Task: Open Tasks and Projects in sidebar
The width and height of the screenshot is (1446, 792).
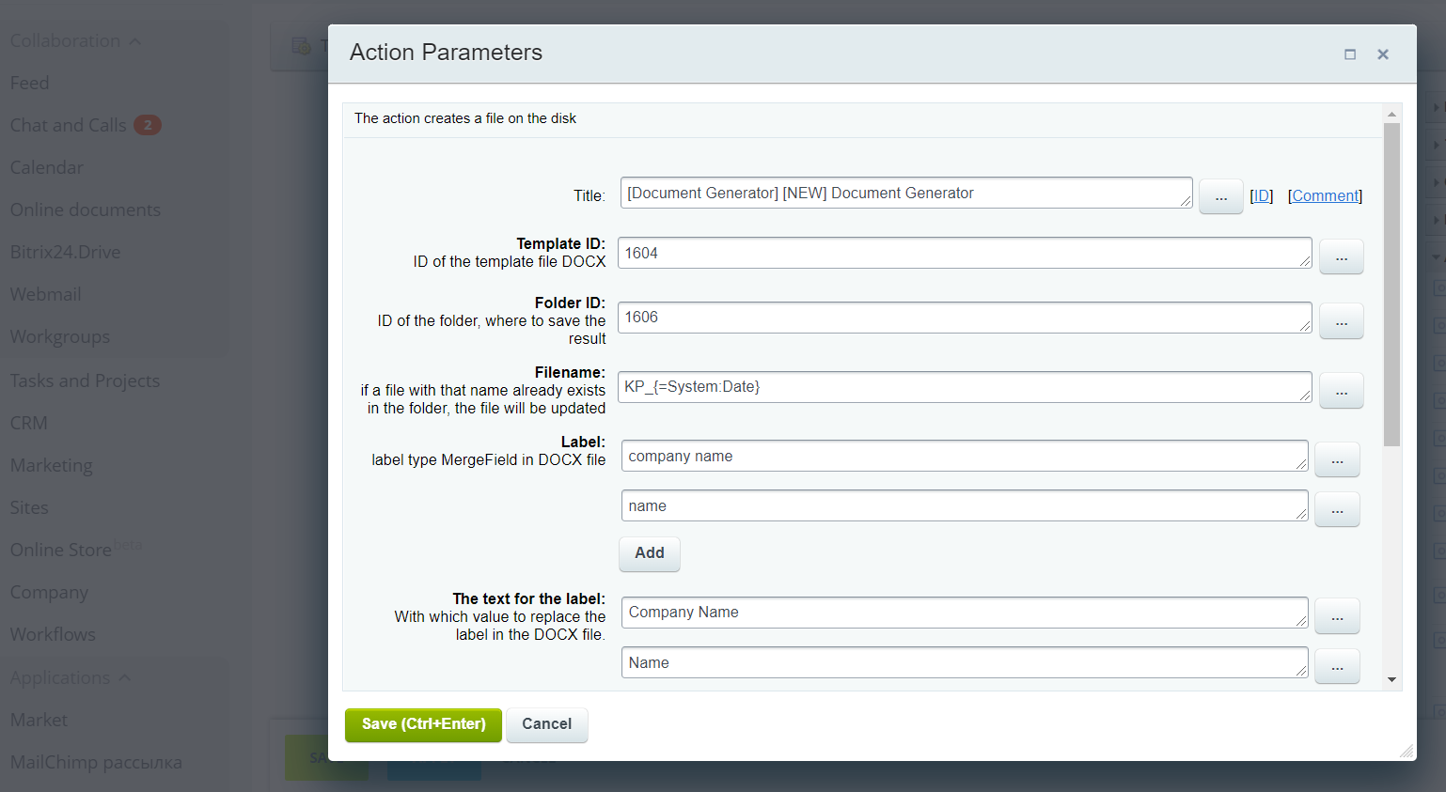Action: (85, 380)
